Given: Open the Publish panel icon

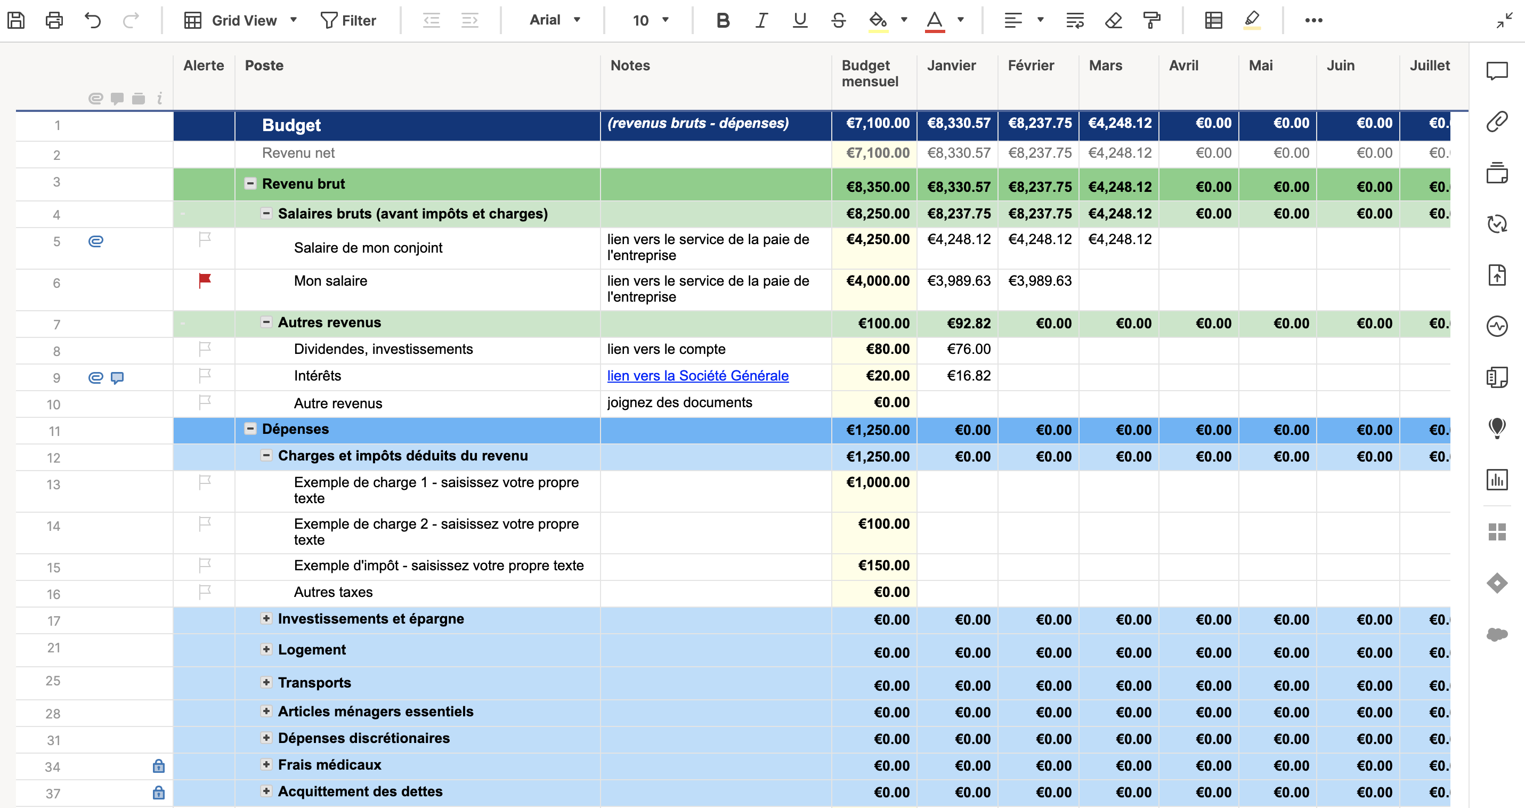Looking at the screenshot, I should (x=1497, y=275).
